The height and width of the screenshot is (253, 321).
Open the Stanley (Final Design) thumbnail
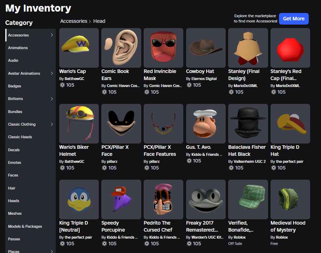pos(248,48)
